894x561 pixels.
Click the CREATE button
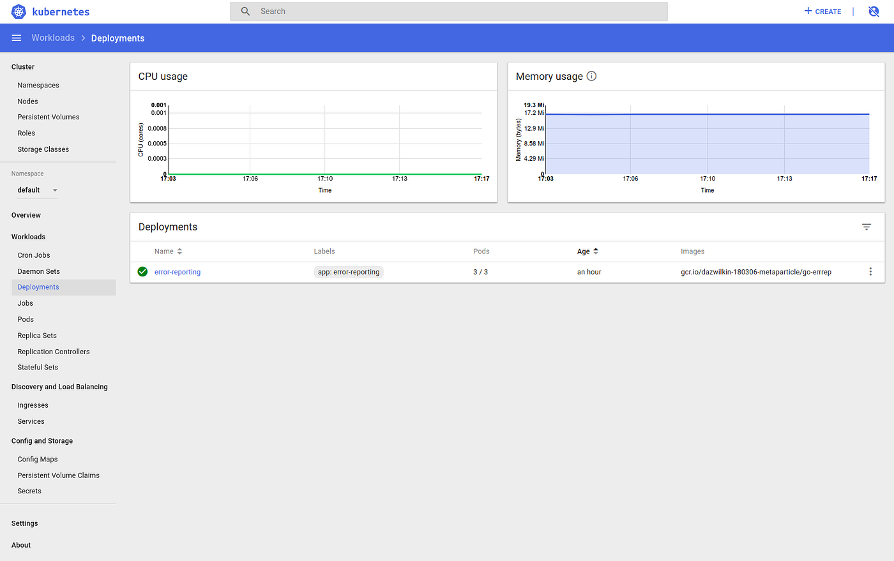[822, 11]
